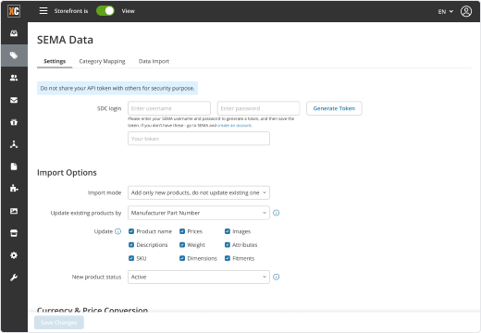
Task: Open the Catalog tag icon in sidebar
Action: 14,55
